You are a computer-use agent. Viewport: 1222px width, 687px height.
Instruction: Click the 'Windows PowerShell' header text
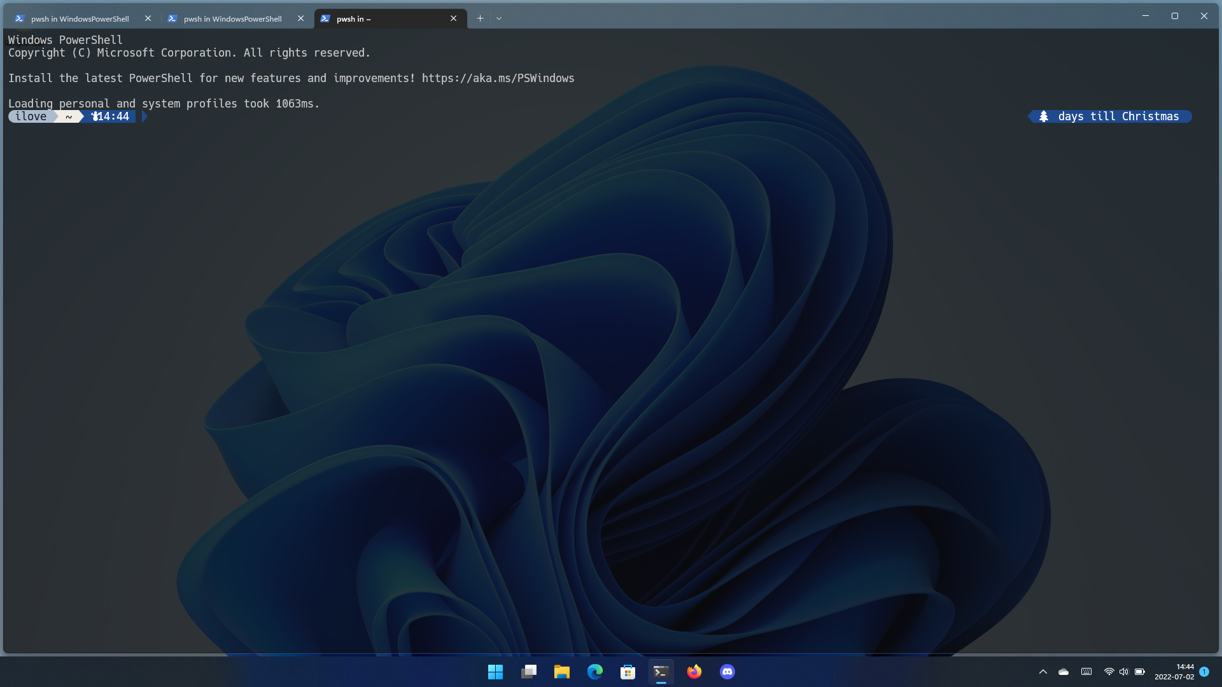click(x=65, y=40)
